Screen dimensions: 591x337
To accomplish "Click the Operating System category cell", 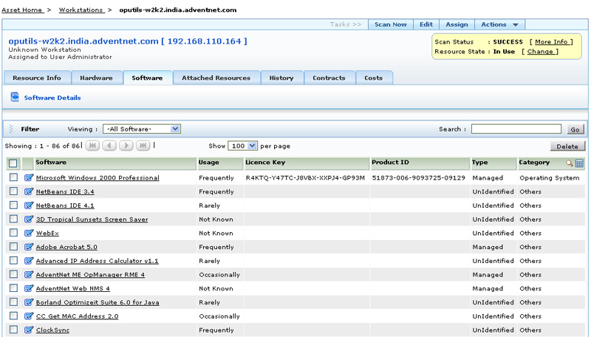I will click(x=550, y=178).
